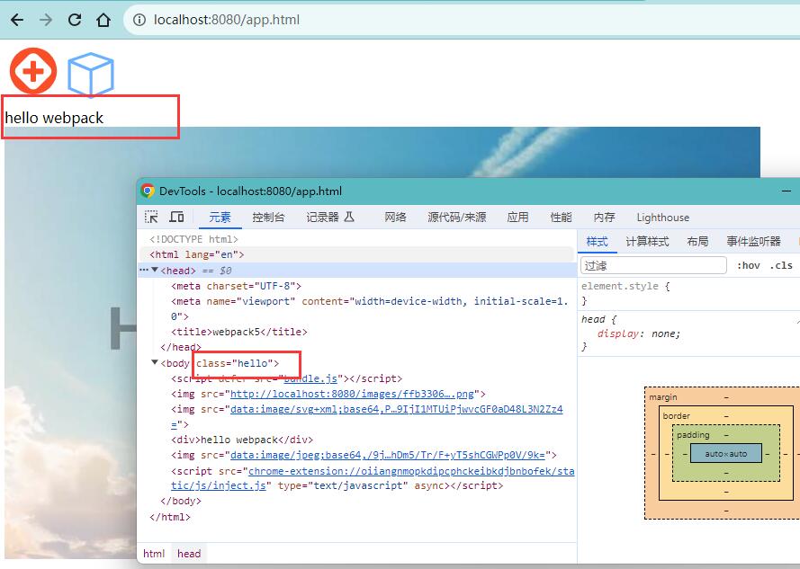
Task: Open the three-dot actions on head row
Action: (x=144, y=270)
